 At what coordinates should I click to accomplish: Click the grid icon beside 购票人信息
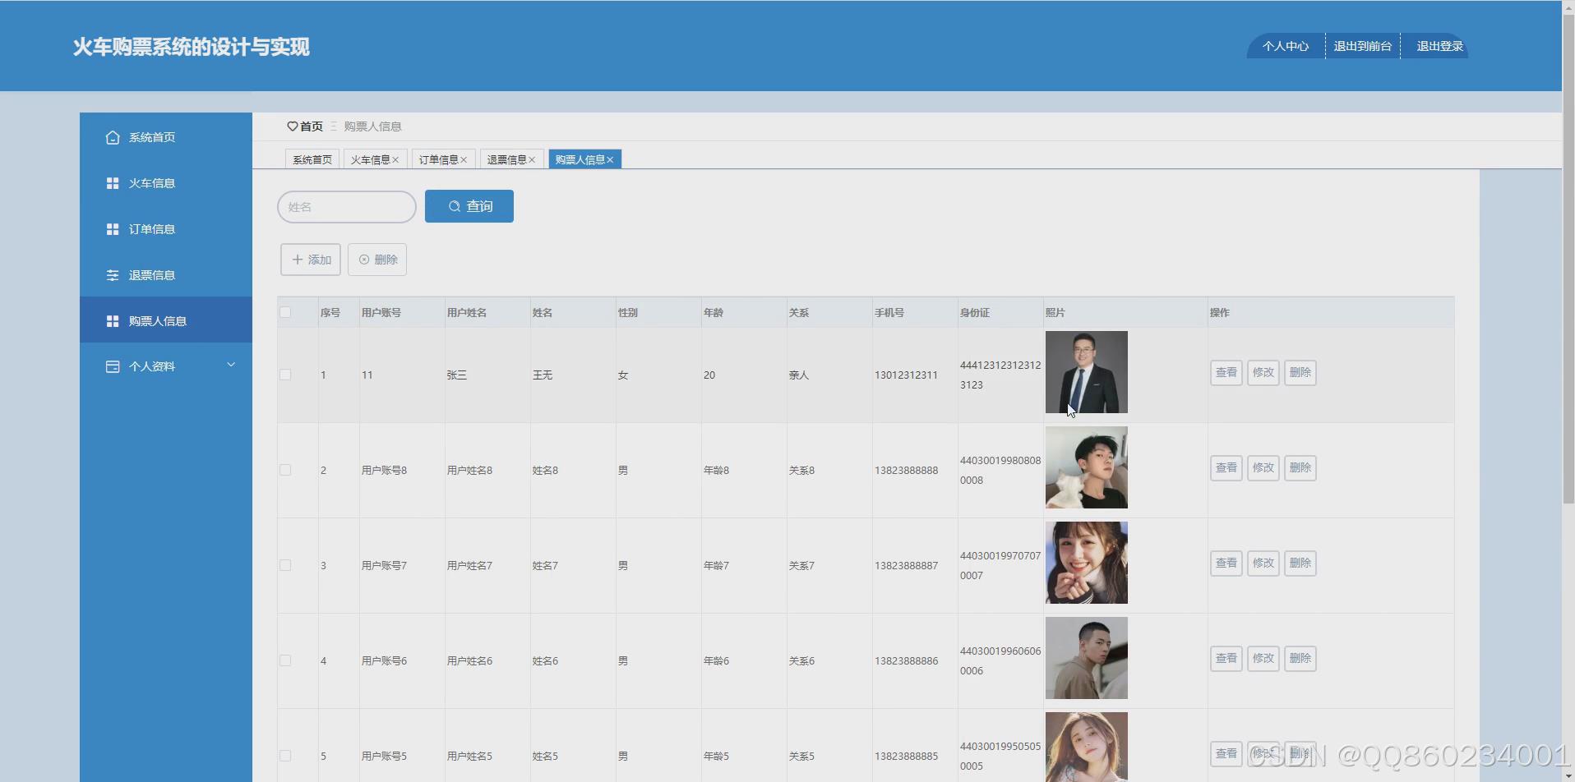pos(113,321)
